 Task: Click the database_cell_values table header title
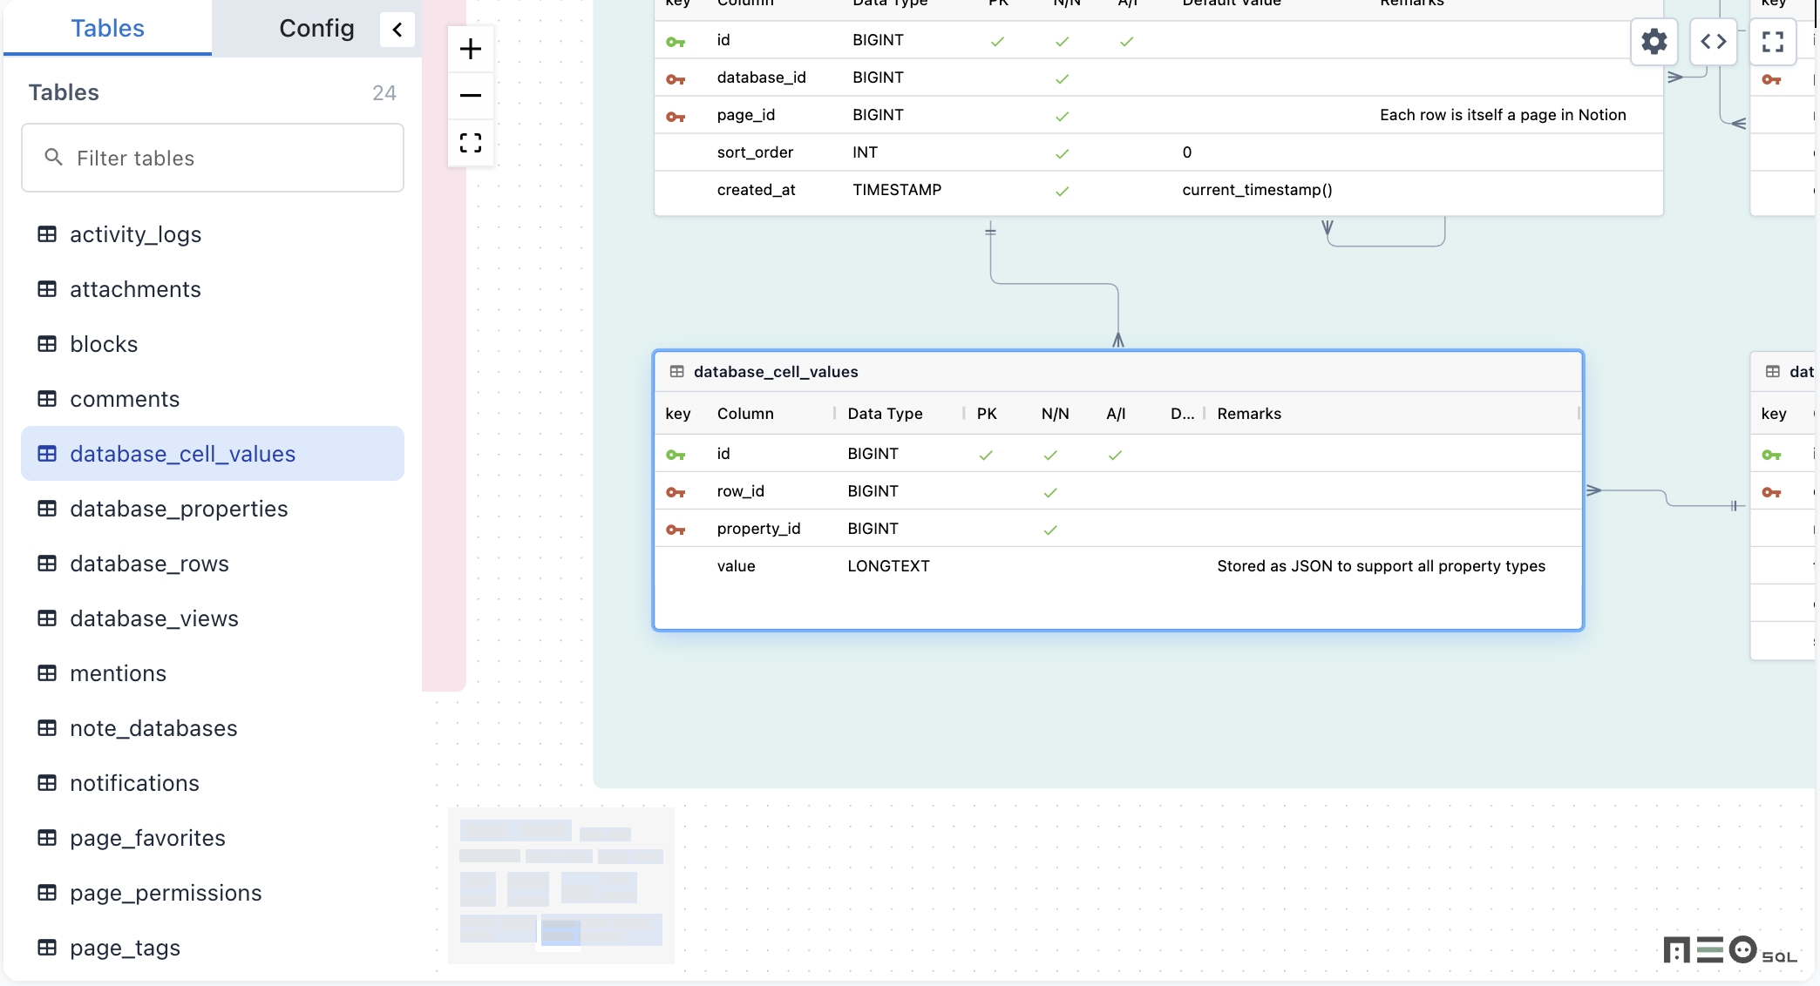tap(776, 372)
